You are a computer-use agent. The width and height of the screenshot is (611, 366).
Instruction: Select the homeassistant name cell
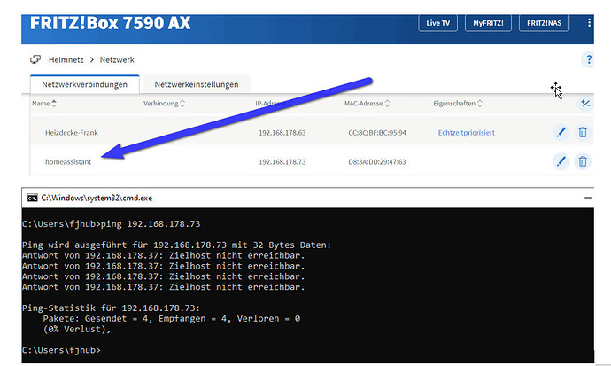pos(68,162)
